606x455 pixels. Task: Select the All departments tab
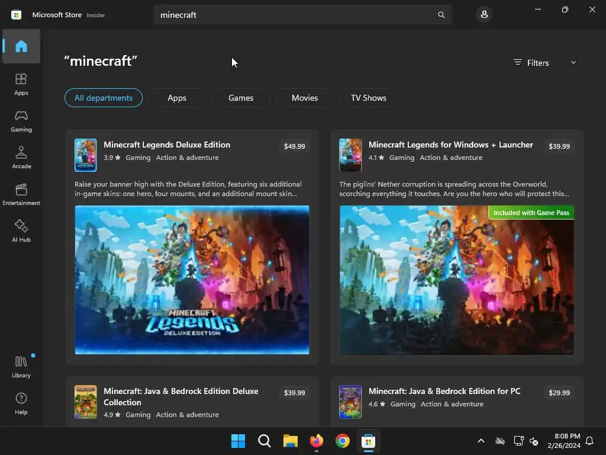point(104,98)
